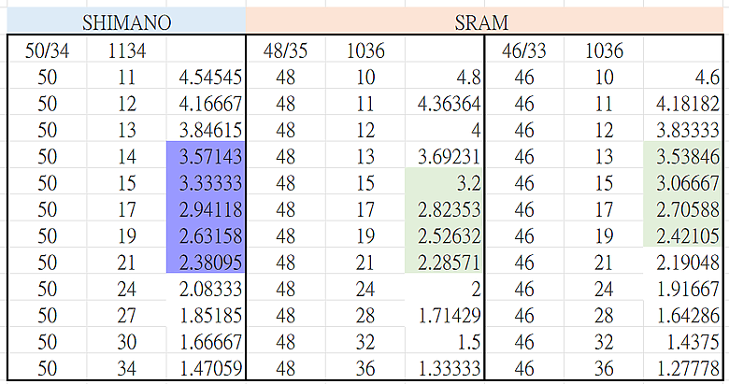Click the 46/33 chainring cell
729x384 pixels.
click(524, 50)
